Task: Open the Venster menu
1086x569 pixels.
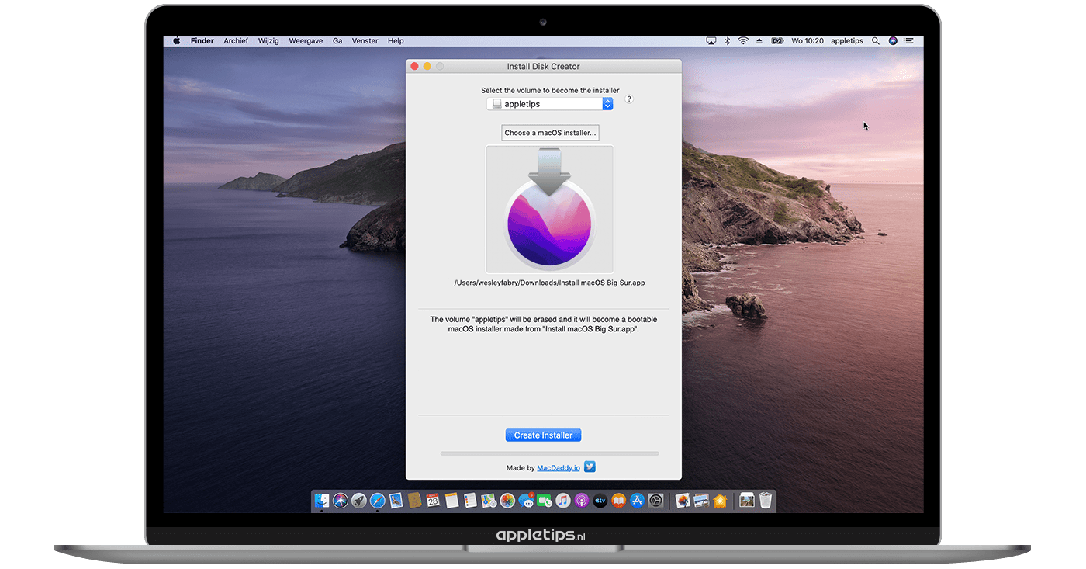Action: coord(365,41)
